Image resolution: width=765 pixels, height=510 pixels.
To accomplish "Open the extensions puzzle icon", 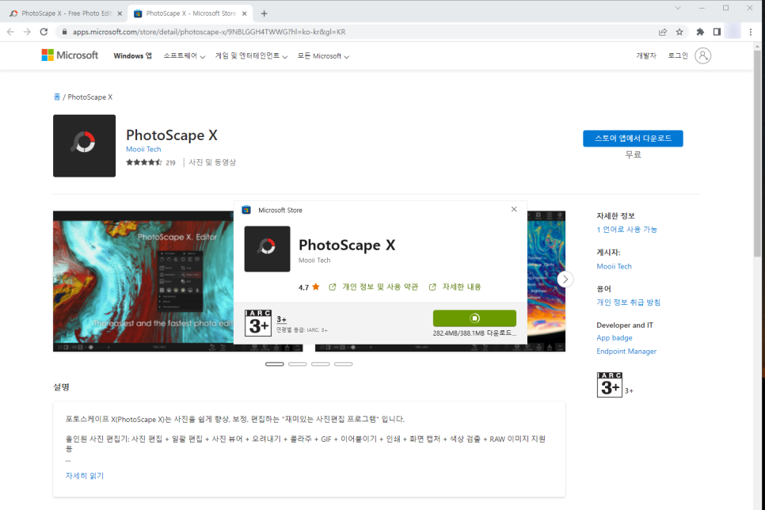I will [700, 32].
